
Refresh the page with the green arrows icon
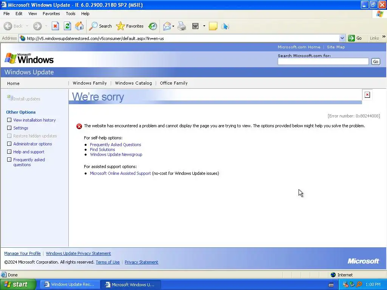67,26
